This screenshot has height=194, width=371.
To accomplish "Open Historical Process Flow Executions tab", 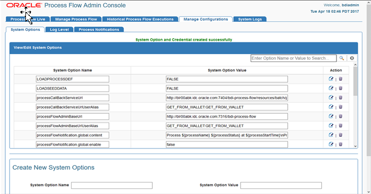I will (x=140, y=19).
